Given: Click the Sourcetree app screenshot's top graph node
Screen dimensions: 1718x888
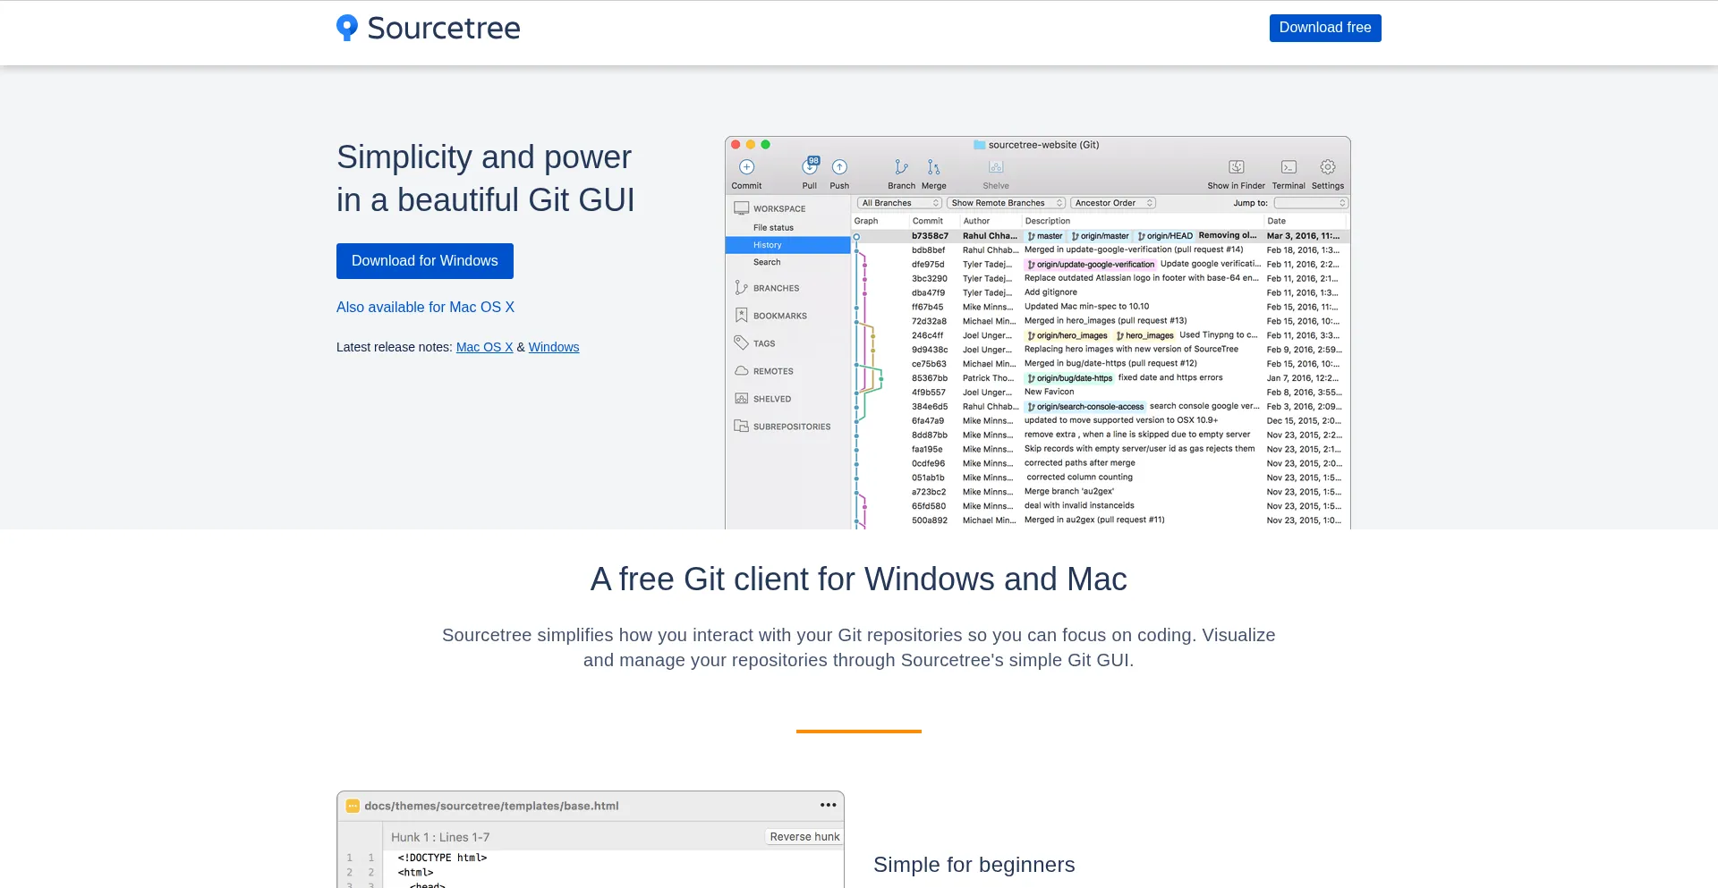Looking at the screenshot, I should pos(856,237).
